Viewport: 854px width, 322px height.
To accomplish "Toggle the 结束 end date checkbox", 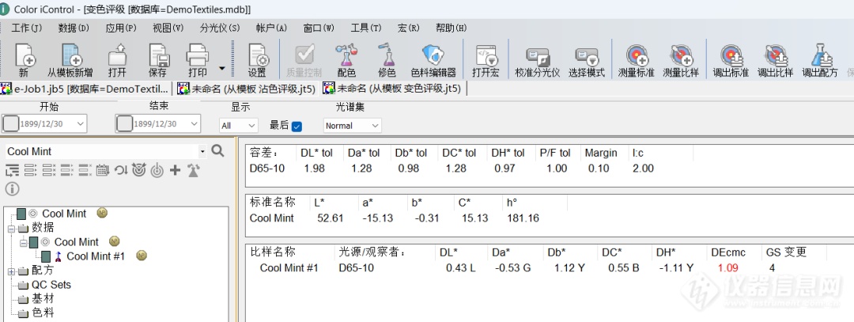I will point(125,123).
